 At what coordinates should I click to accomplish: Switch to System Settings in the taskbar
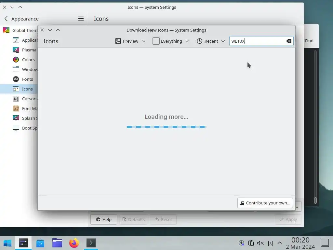tap(23, 243)
